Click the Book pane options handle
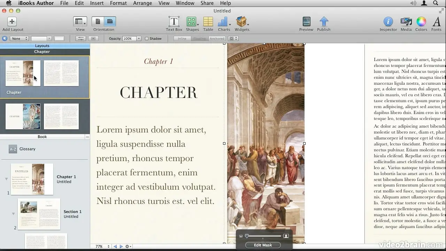Viewport: 446px width, 251px height. coord(87,137)
